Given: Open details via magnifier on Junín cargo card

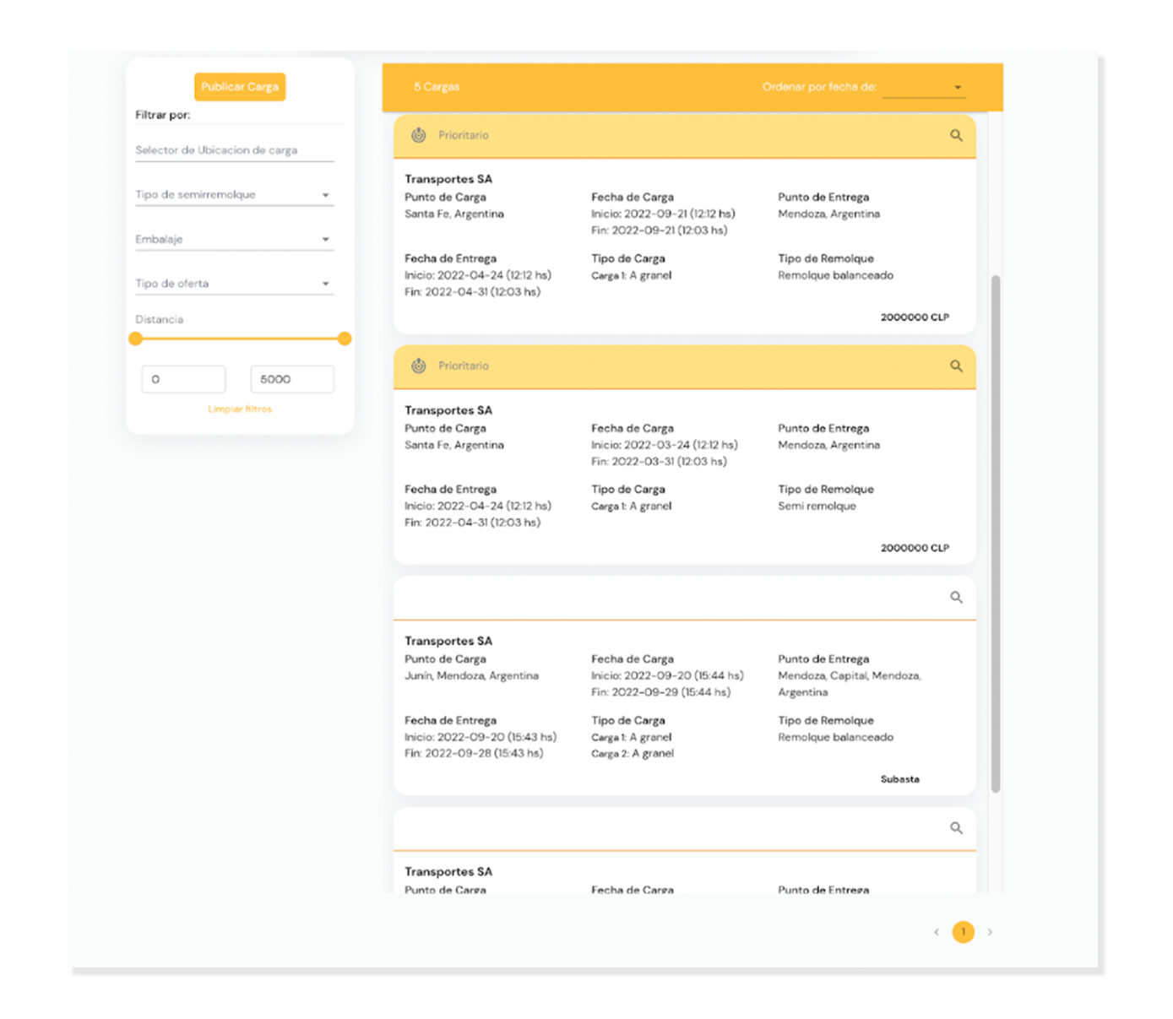Looking at the screenshot, I should tap(956, 597).
